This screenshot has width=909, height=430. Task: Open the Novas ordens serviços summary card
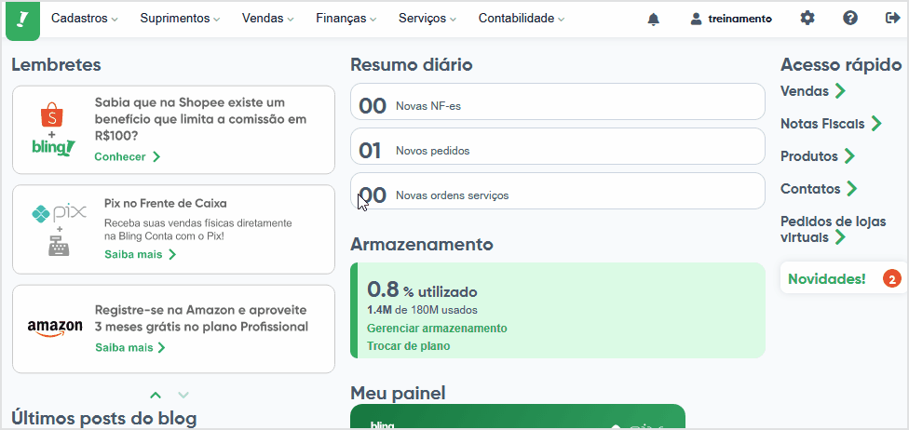(x=558, y=191)
